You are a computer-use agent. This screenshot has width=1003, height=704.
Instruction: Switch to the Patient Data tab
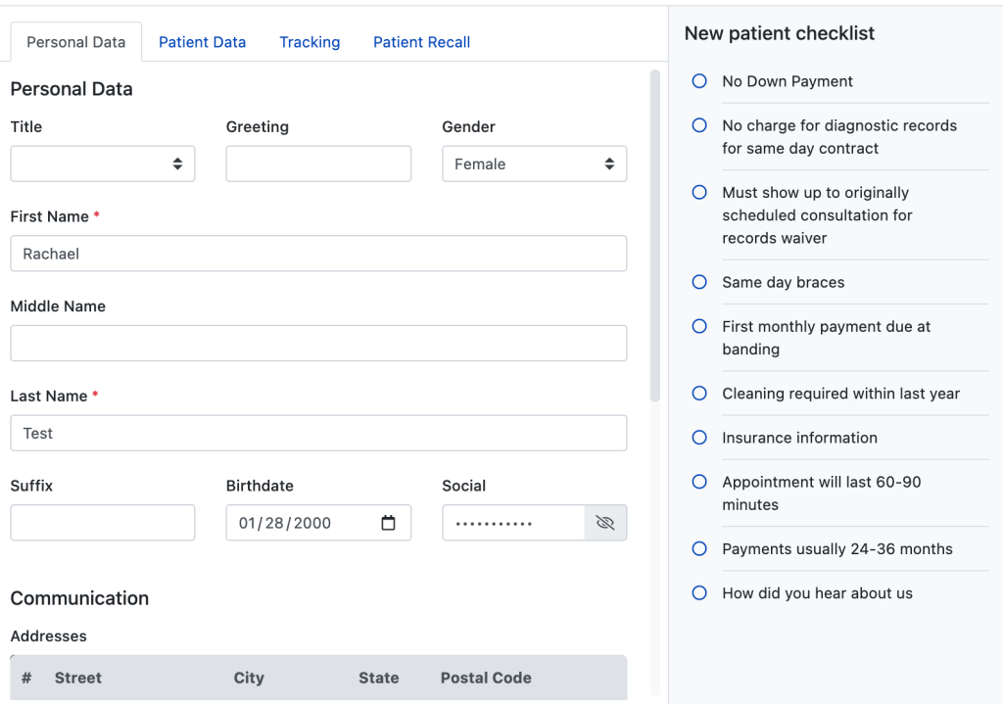202,42
